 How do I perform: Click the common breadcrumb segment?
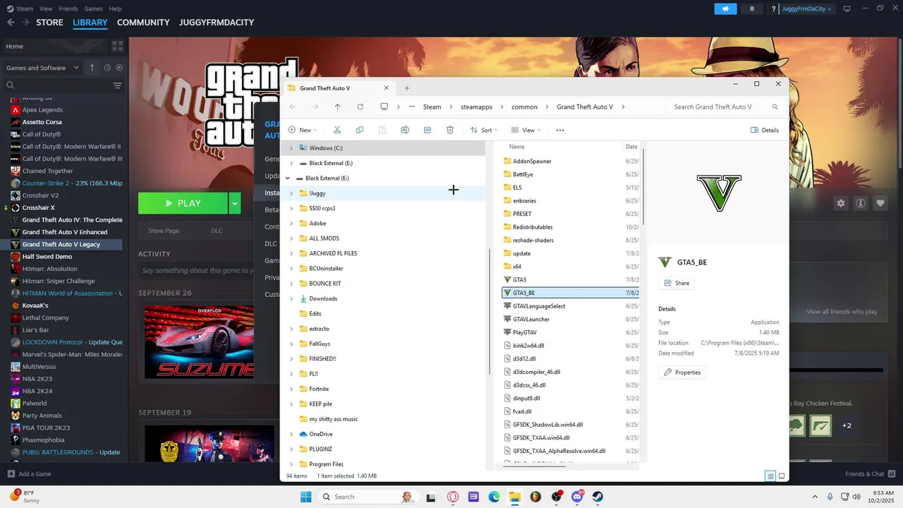pyautogui.click(x=524, y=107)
